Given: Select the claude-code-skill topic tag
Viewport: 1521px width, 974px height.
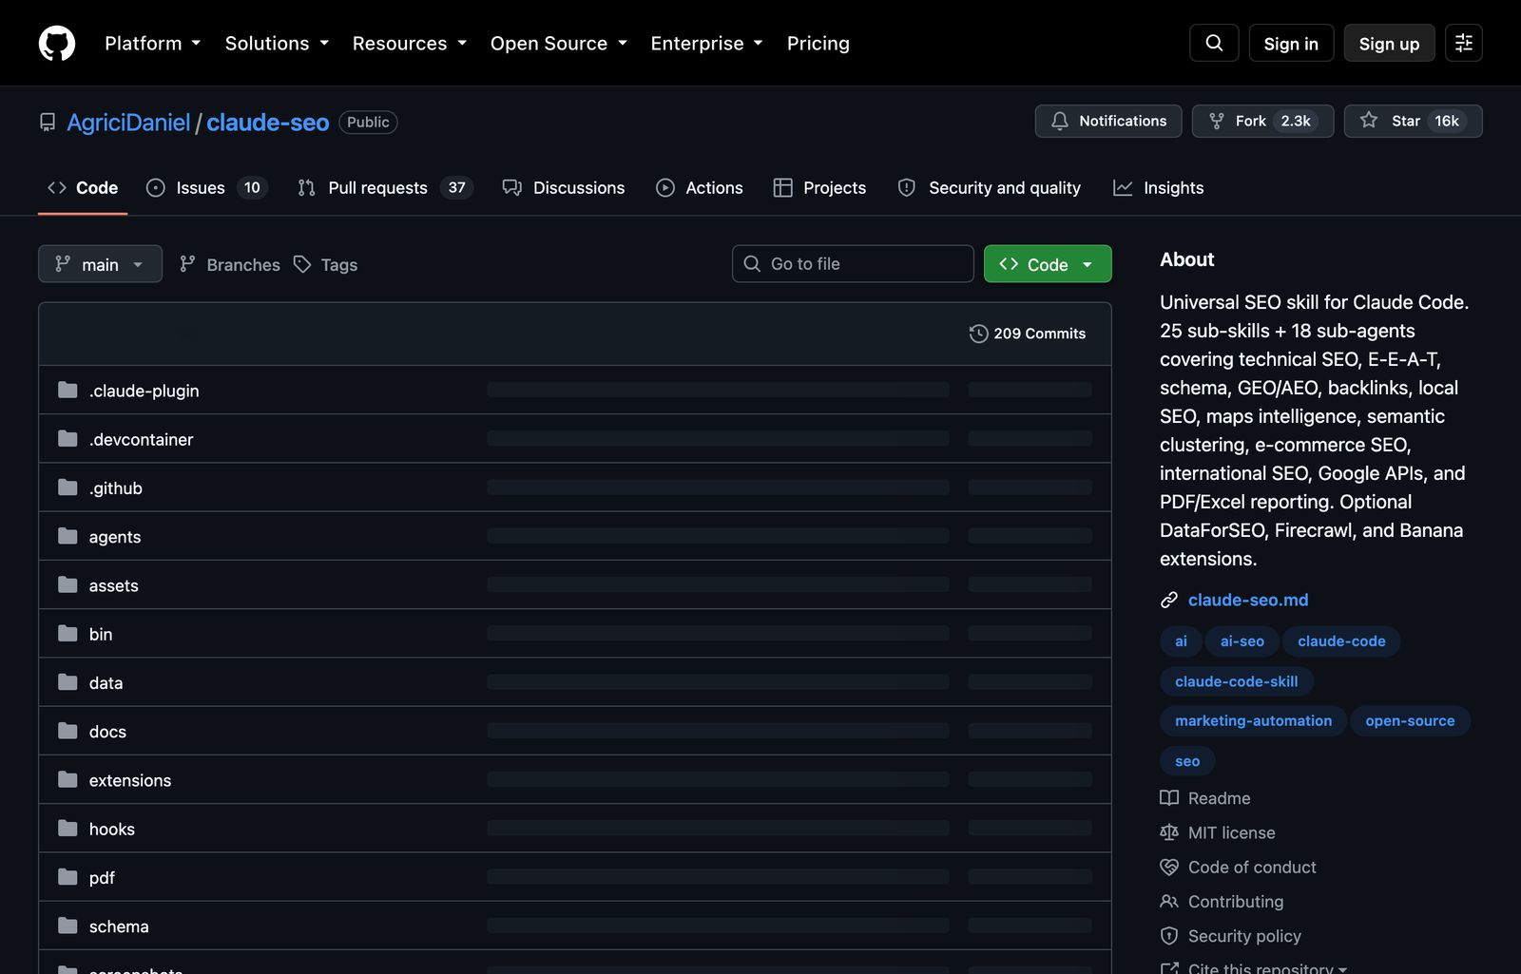Looking at the screenshot, I should pyautogui.click(x=1237, y=681).
